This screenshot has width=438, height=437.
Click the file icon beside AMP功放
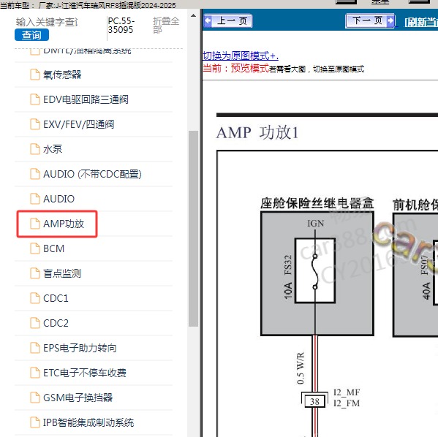35,224
